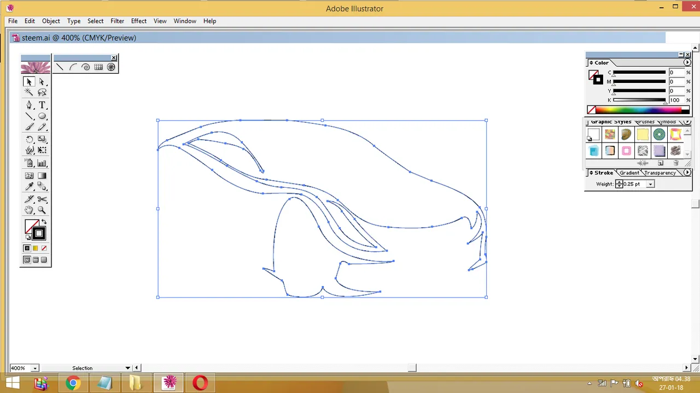This screenshot has width=700, height=393.
Task: Set paint mode to None in the toolbox
Action: pos(44,248)
